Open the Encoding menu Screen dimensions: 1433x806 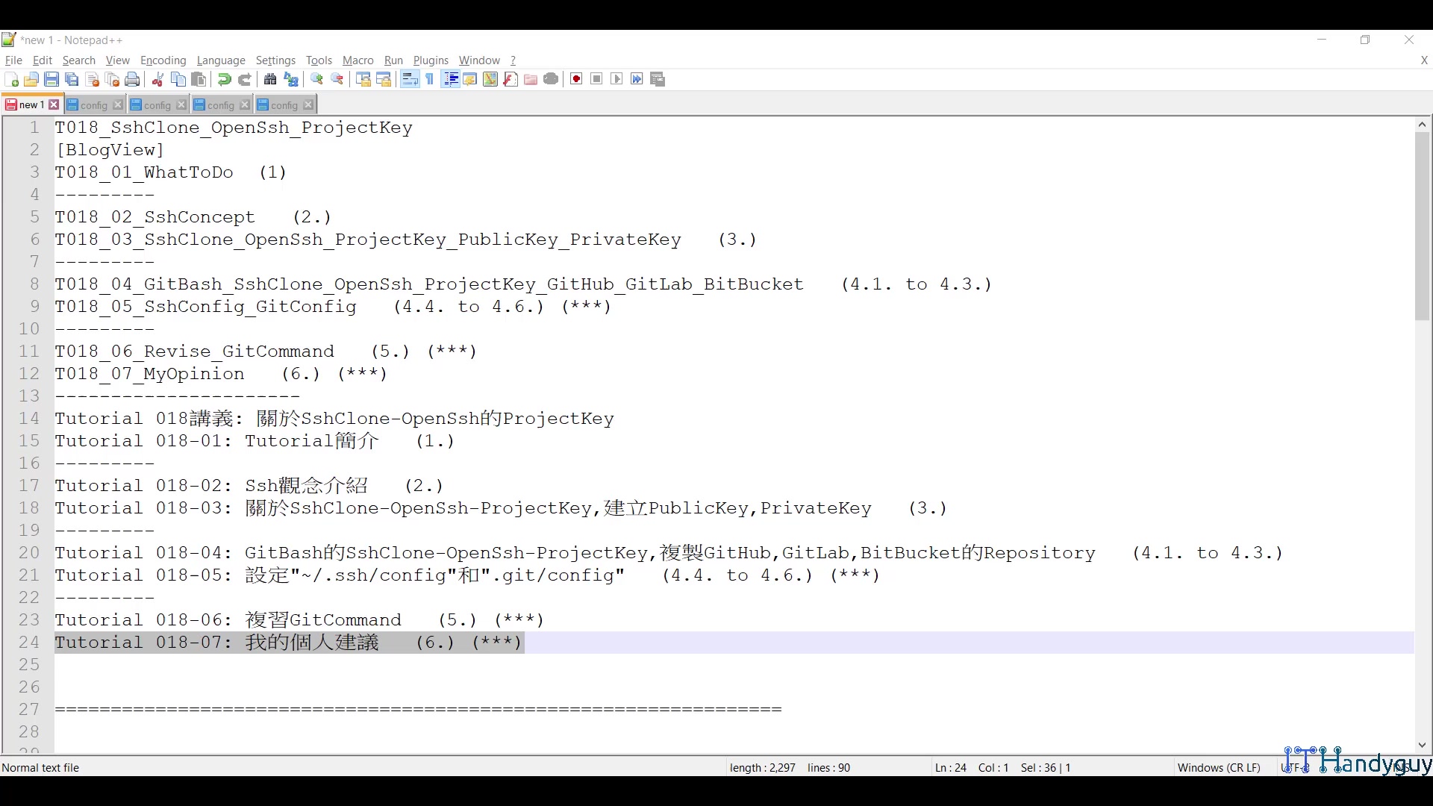[x=163, y=60]
